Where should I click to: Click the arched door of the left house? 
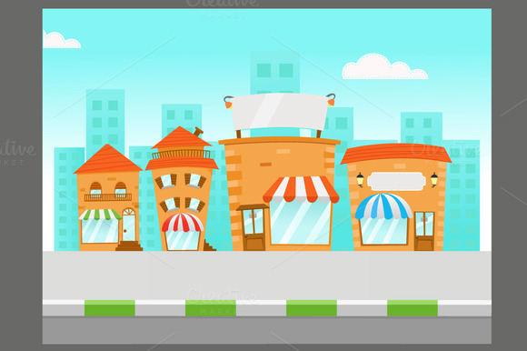(128, 225)
